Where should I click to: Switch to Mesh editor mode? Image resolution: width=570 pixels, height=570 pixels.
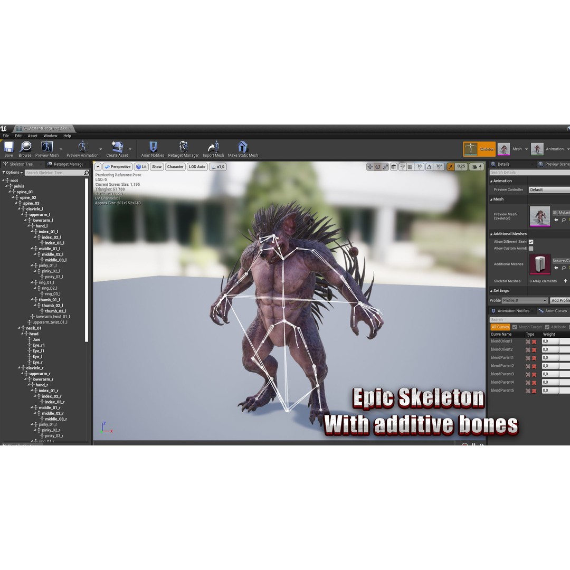click(511, 149)
